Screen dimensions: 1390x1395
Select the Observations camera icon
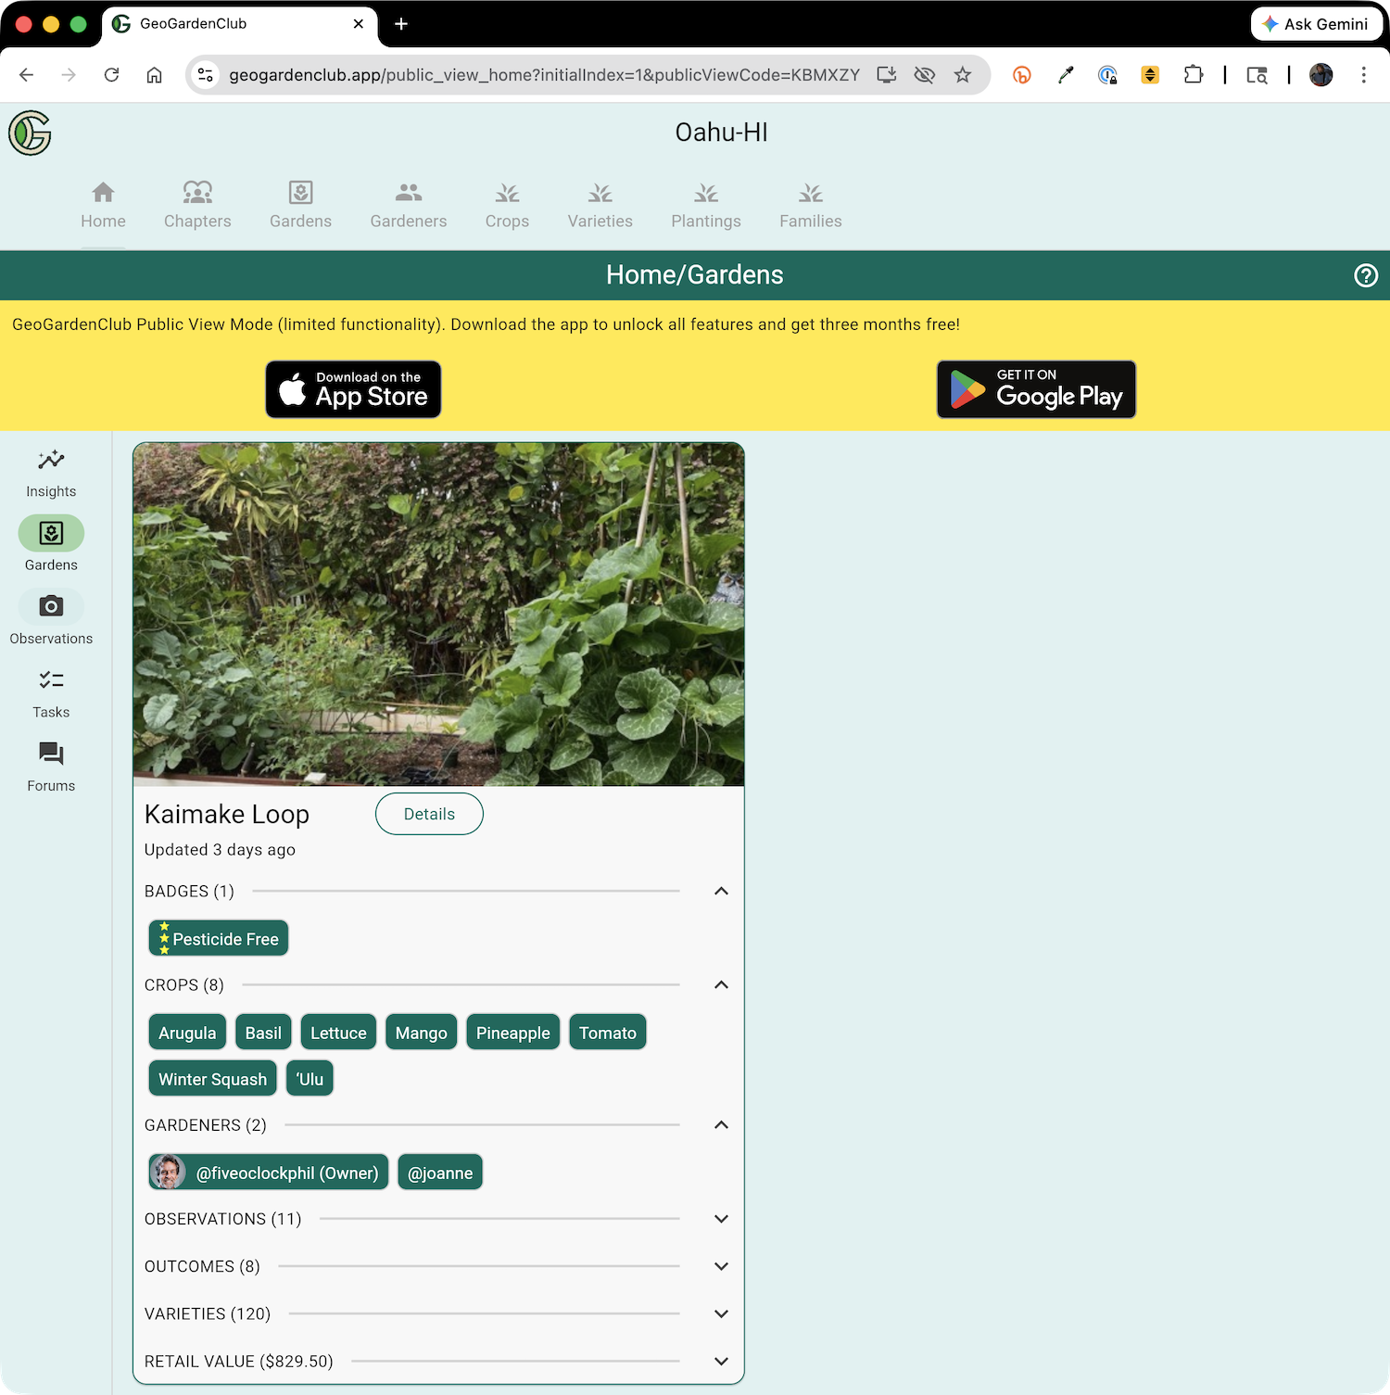(51, 607)
